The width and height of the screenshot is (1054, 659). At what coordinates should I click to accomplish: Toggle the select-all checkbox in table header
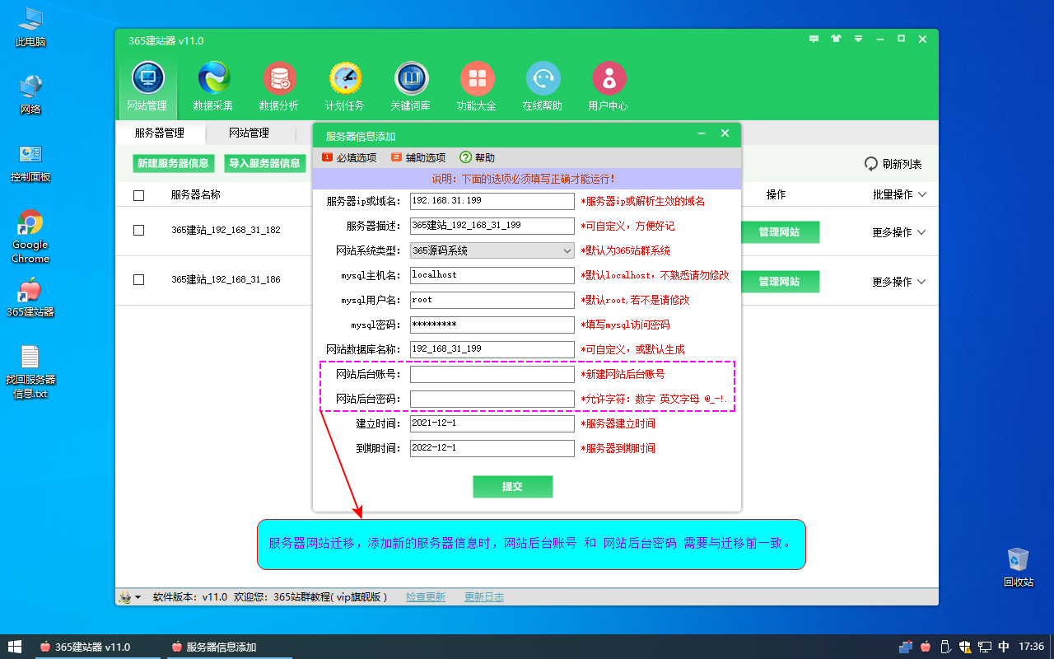click(138, 195)
